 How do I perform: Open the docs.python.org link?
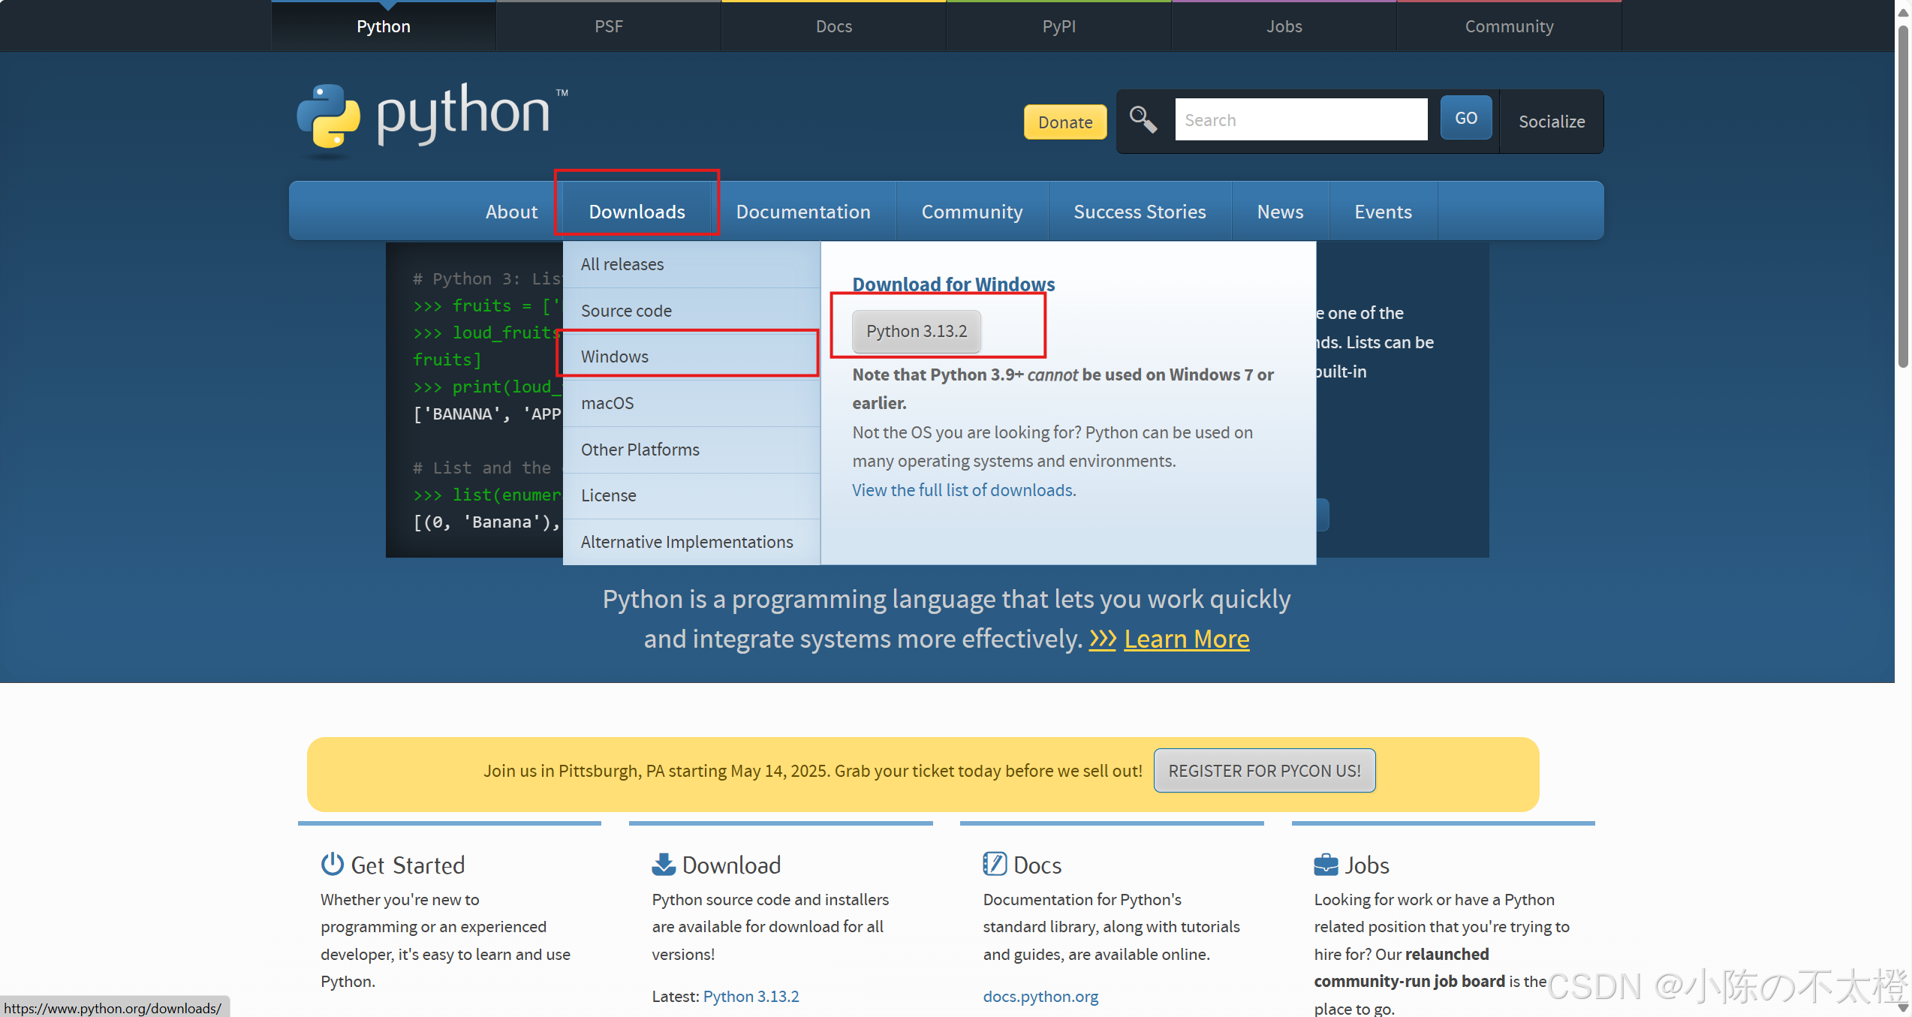(x=1040, y=996)
